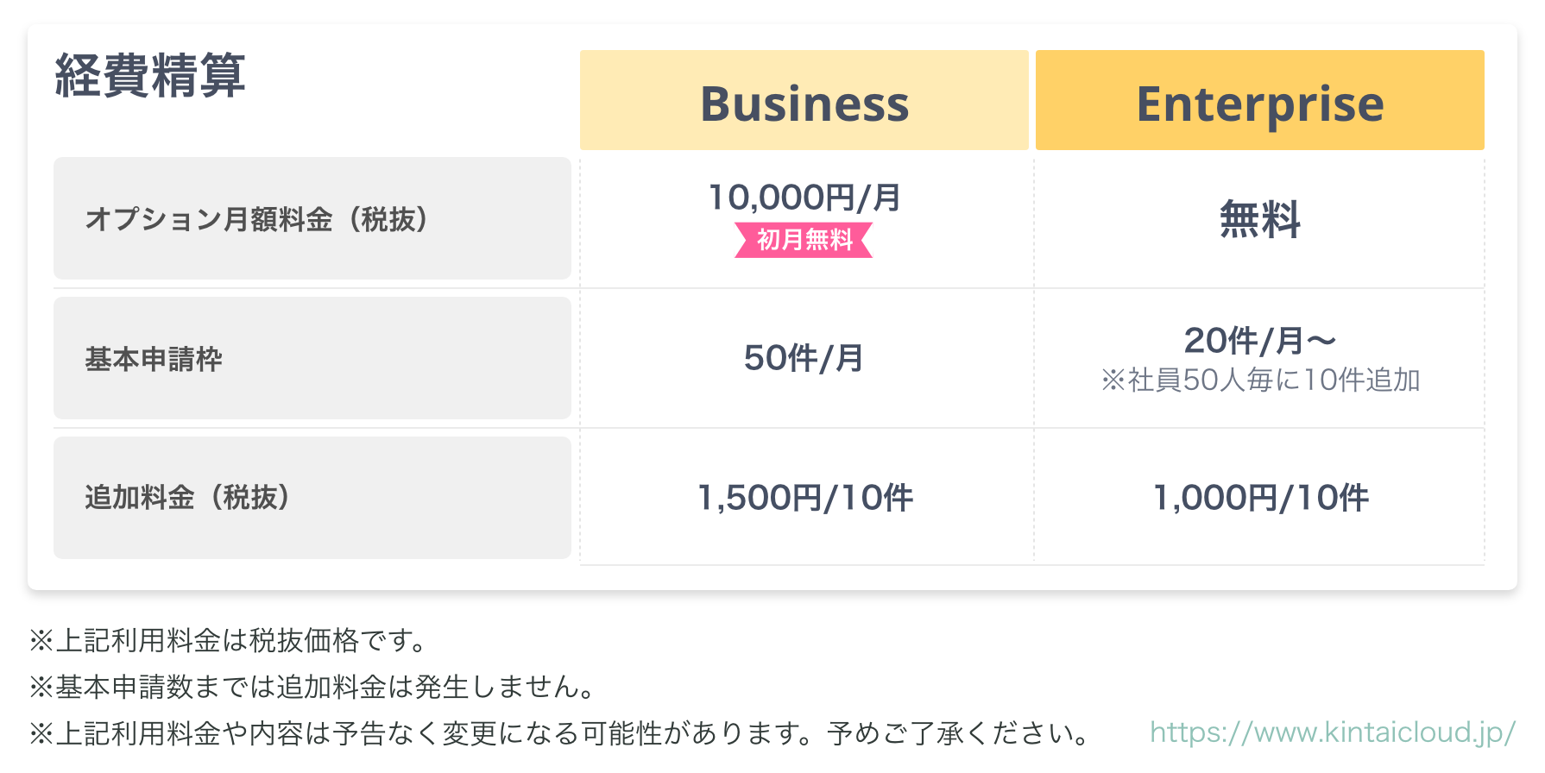Click the 1,000円/10件 additional fee
The width and height of the screenshot is (1545, 773).
(x=1259, y=498)
